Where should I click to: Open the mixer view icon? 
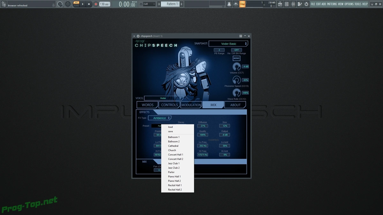[x=293, y=4]
